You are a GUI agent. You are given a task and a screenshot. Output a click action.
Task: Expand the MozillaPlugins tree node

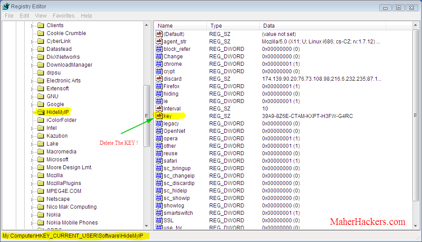(32, 184)
